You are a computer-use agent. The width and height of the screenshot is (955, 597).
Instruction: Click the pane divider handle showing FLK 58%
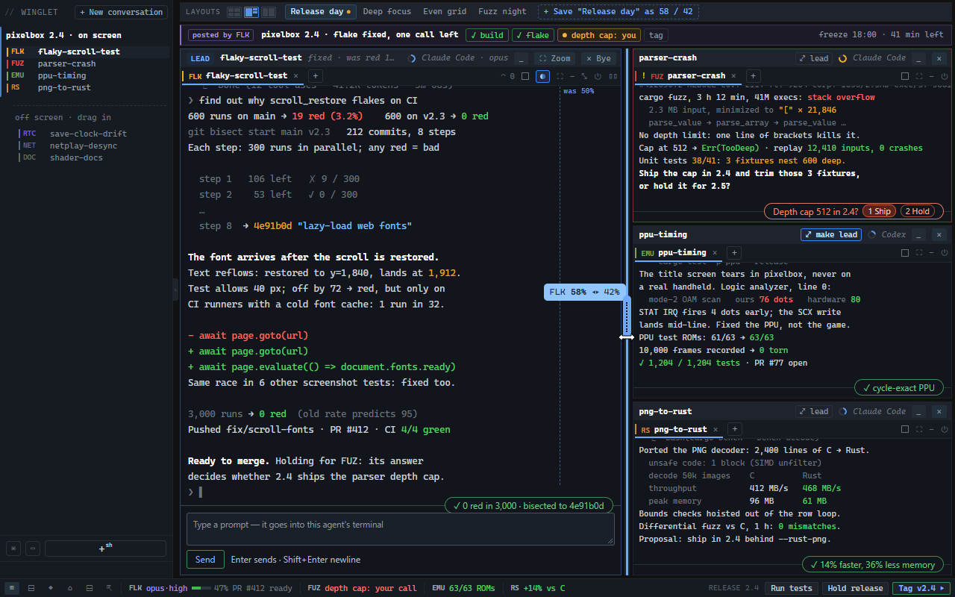tap(627, 317)
